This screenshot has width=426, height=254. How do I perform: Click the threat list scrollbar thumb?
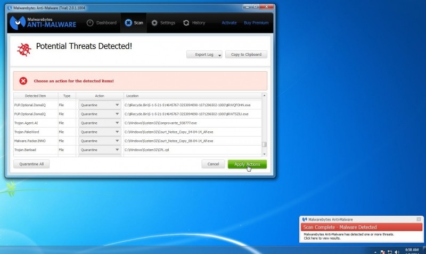pyautogui.click(x=264, y=145)
